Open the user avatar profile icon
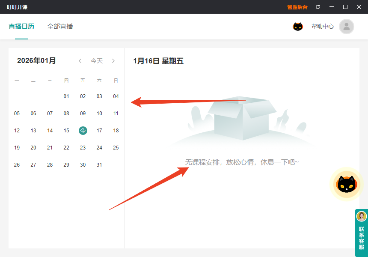The height and width of the screenshot is (257, 368). click(x=347, y=26)
